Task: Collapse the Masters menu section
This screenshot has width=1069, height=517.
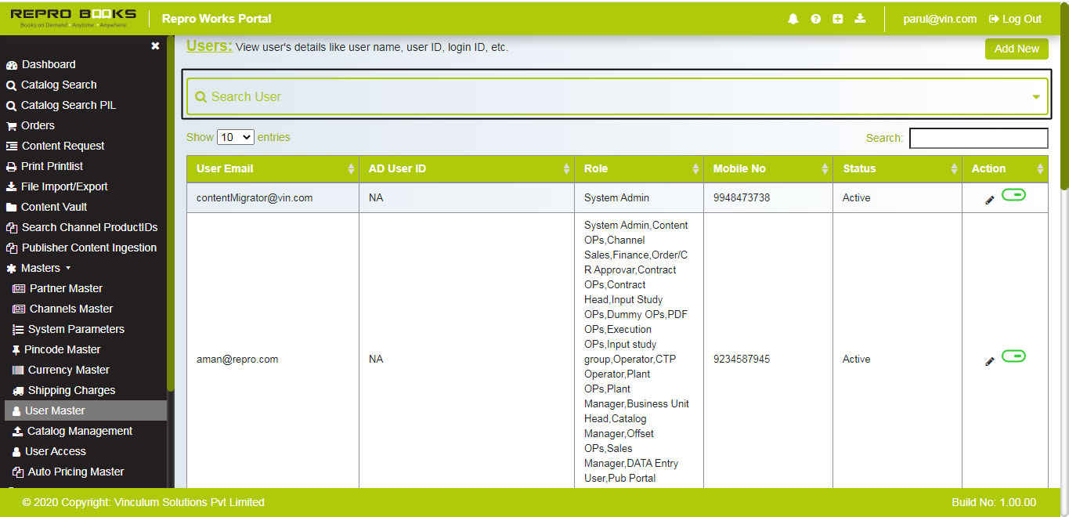Action: click(38, 268)
